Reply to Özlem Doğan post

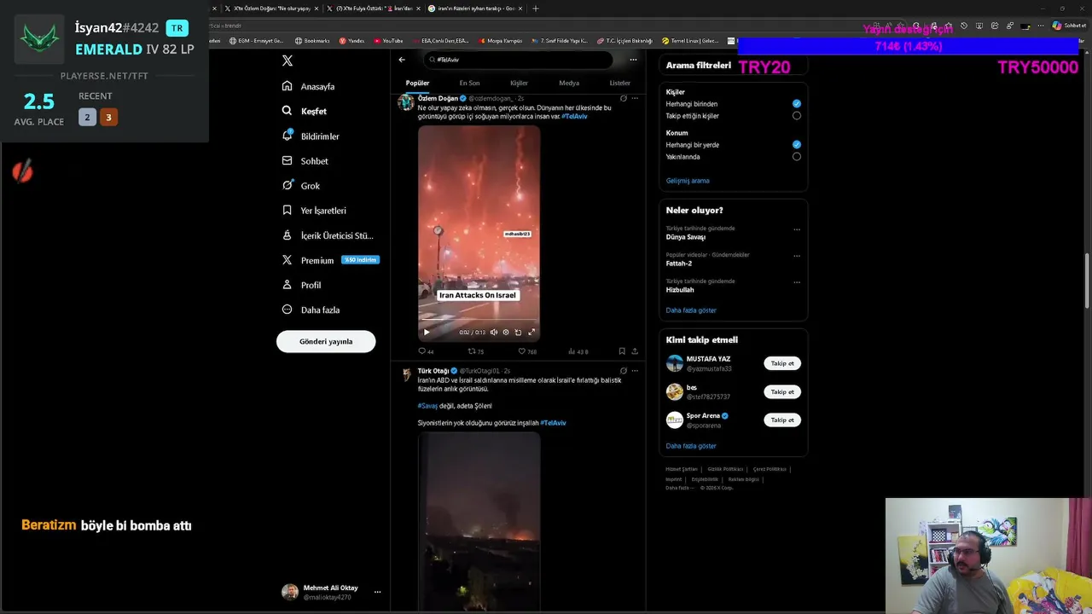point(426,351)
